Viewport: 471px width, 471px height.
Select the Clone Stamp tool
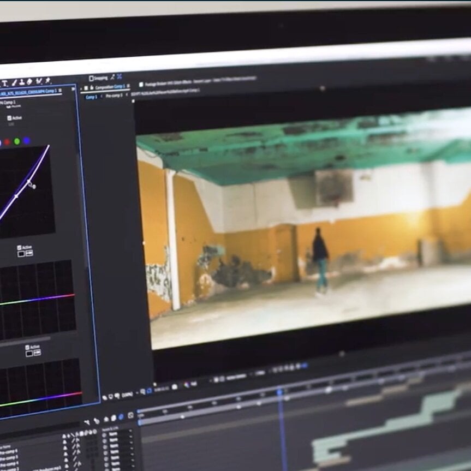(22, 82)
